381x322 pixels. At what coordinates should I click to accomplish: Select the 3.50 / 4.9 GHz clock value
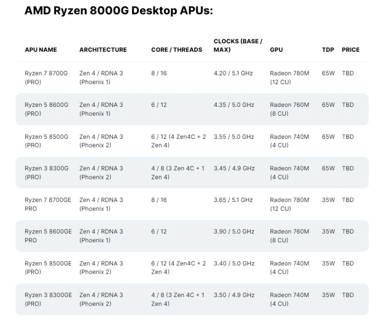coord(234,295)
